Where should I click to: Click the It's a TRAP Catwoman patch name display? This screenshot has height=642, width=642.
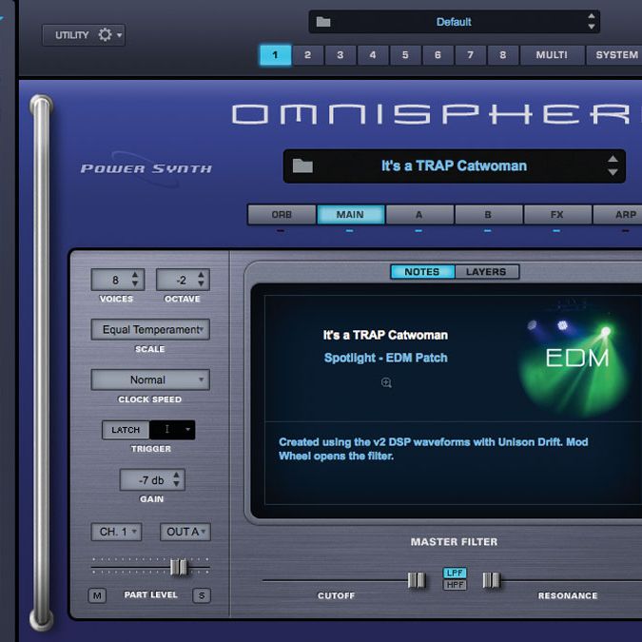(x=454, y=165)
